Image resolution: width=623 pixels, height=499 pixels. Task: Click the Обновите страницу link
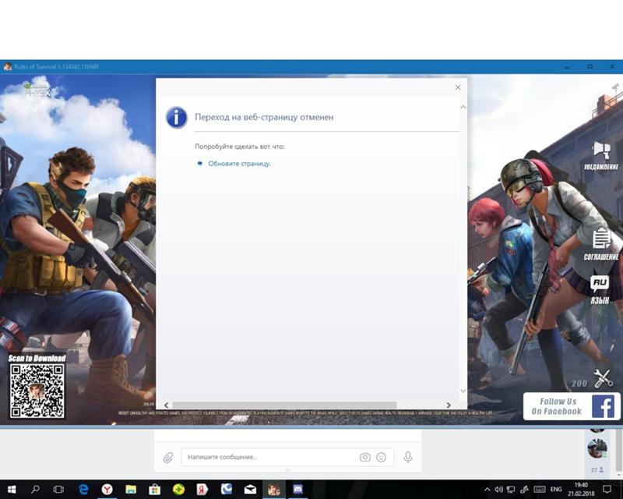click(239, 164)
